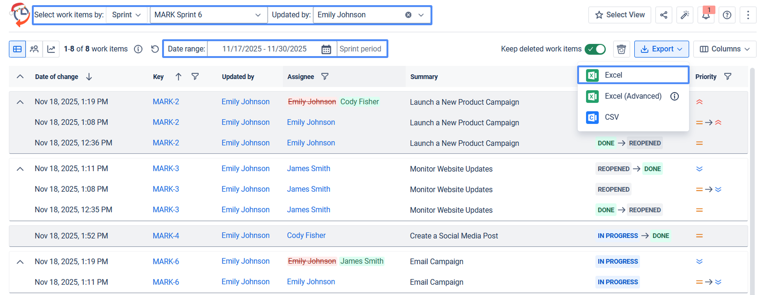This screenshot has width=758, height=295.
Task: Click the Export button
Action: click(x=661, y=49)
